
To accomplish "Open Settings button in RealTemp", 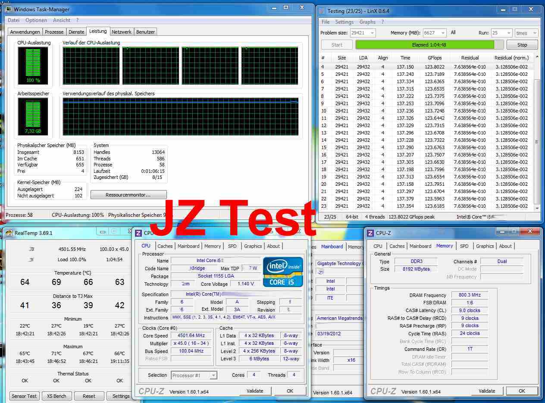I will pos(120,396).
